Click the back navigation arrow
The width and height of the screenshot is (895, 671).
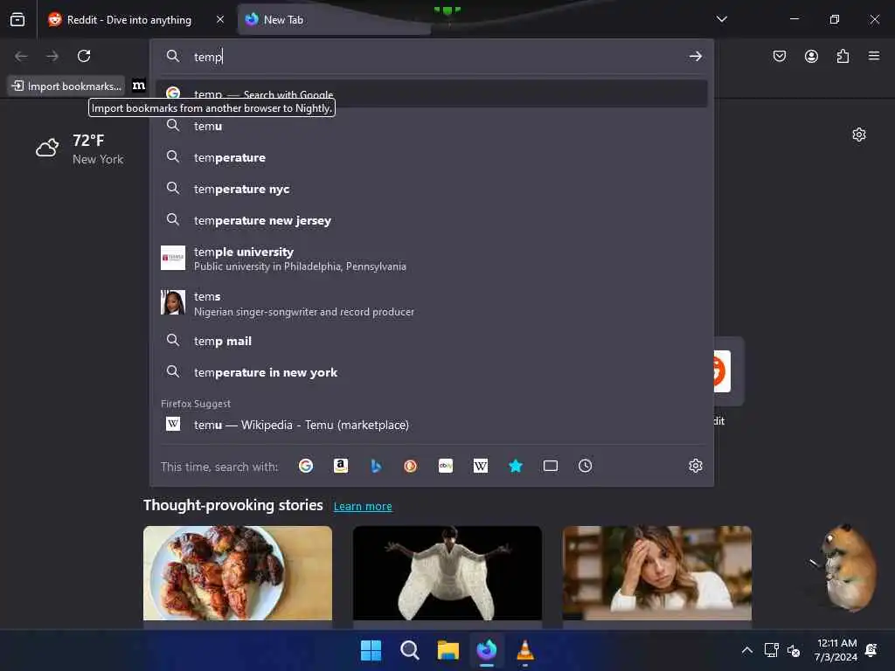point(21,56)
